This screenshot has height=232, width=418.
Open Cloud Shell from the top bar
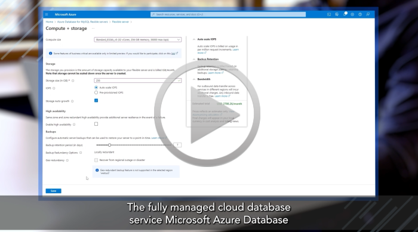329,14
